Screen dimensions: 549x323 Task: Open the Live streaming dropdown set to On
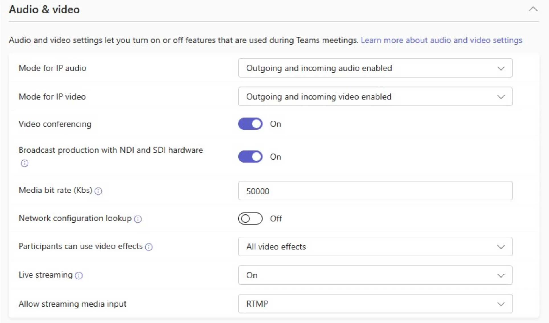point(375,275)
